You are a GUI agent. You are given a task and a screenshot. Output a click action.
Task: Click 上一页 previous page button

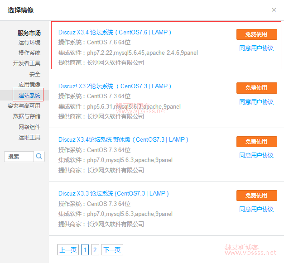[x=67, y=249]
